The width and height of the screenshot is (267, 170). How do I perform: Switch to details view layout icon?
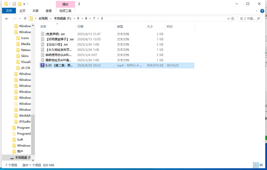coord(256,165)
